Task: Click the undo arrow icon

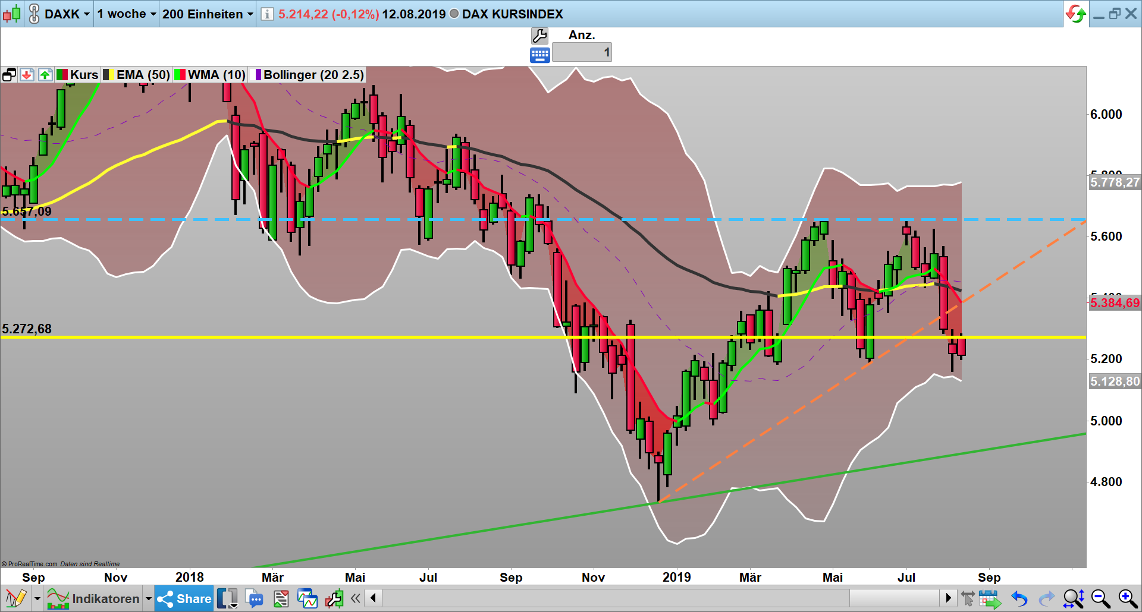Action: tap(1018, 598)
